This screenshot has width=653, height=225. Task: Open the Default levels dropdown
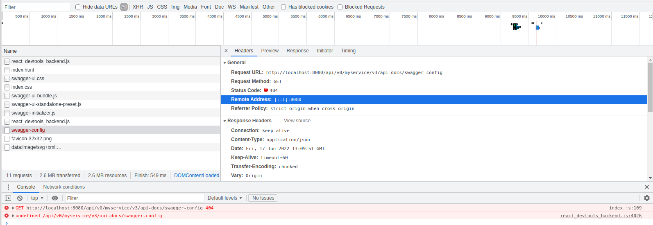pos(224,198)
